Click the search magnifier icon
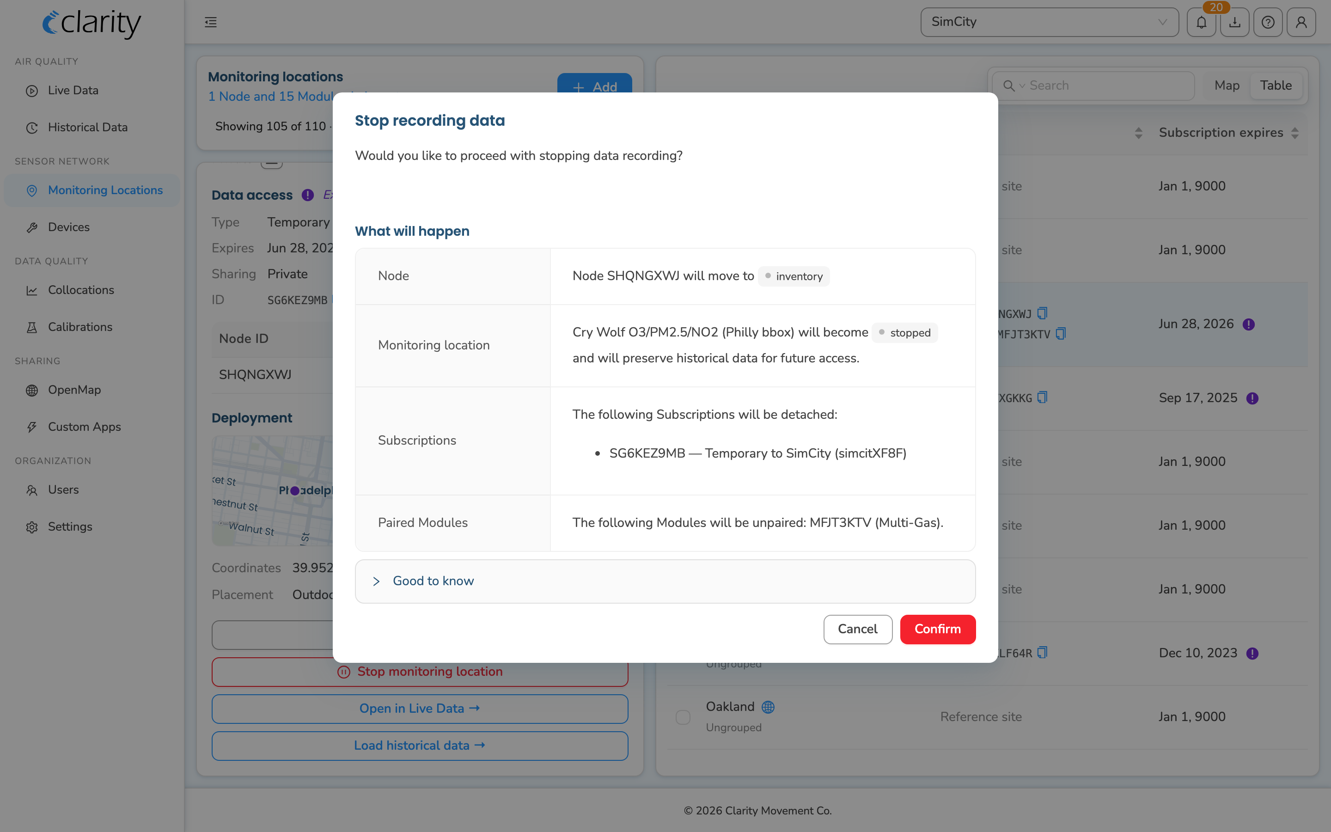The height and width of the screenshot is (832, 1331). [x=1009, y=86]
